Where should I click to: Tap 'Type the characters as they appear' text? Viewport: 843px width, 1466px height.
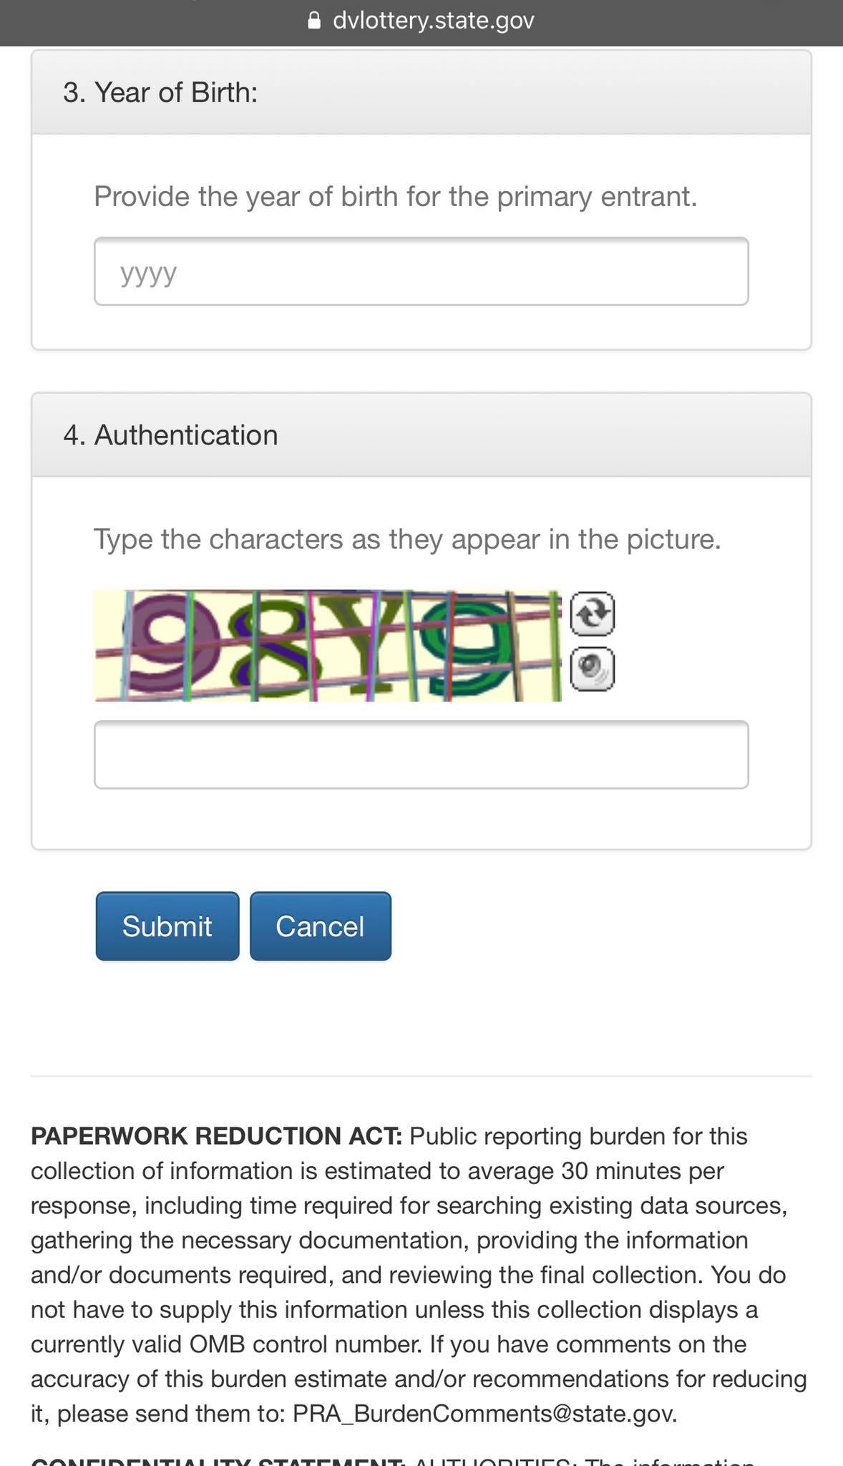[407, 539]
